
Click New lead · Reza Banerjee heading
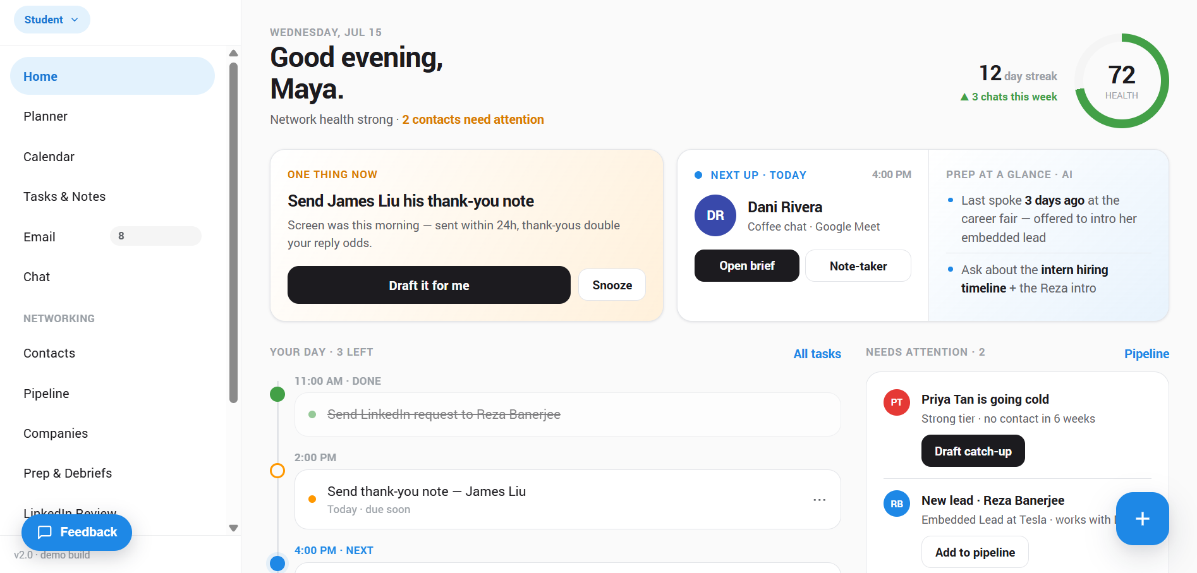(x=992, y=500)
